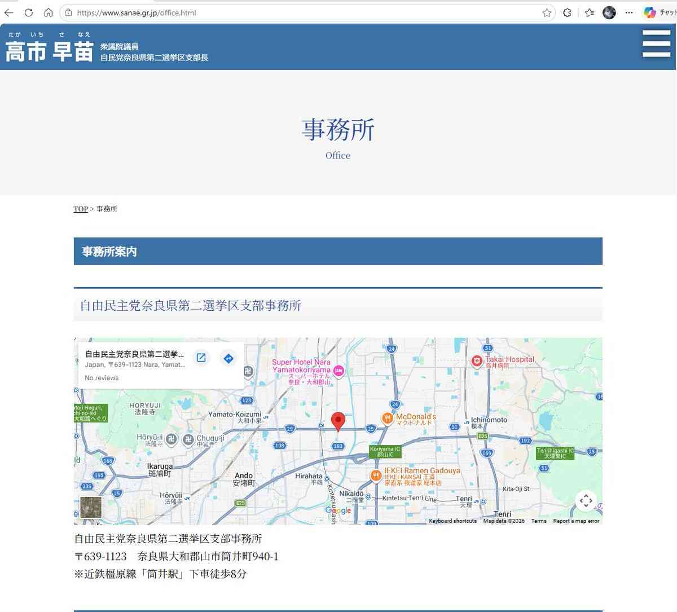The image size is (677, 612).
Task: Select the red location pin on the map
Action: point(338,421)
